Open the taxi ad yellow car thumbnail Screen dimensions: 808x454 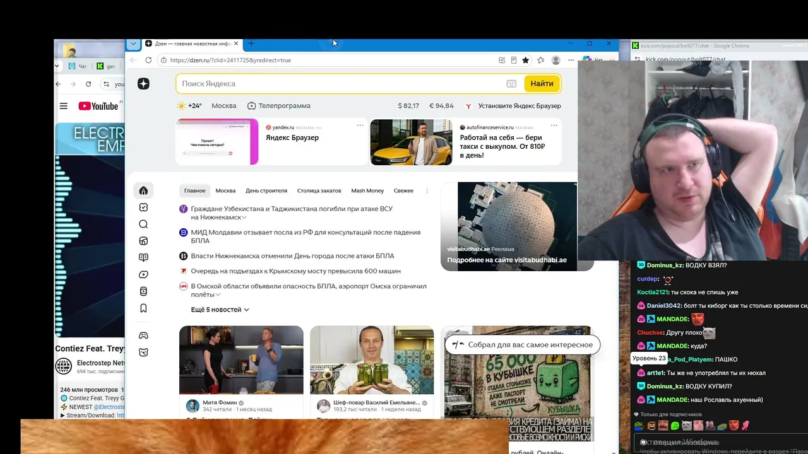[x=411, y=142]
